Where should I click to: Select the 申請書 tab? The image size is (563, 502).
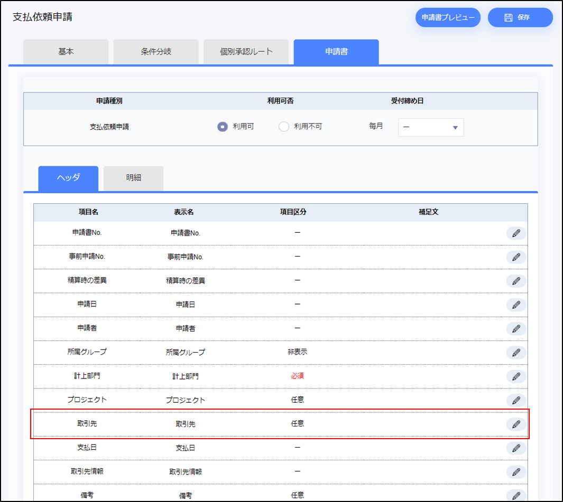pos(336,52)
